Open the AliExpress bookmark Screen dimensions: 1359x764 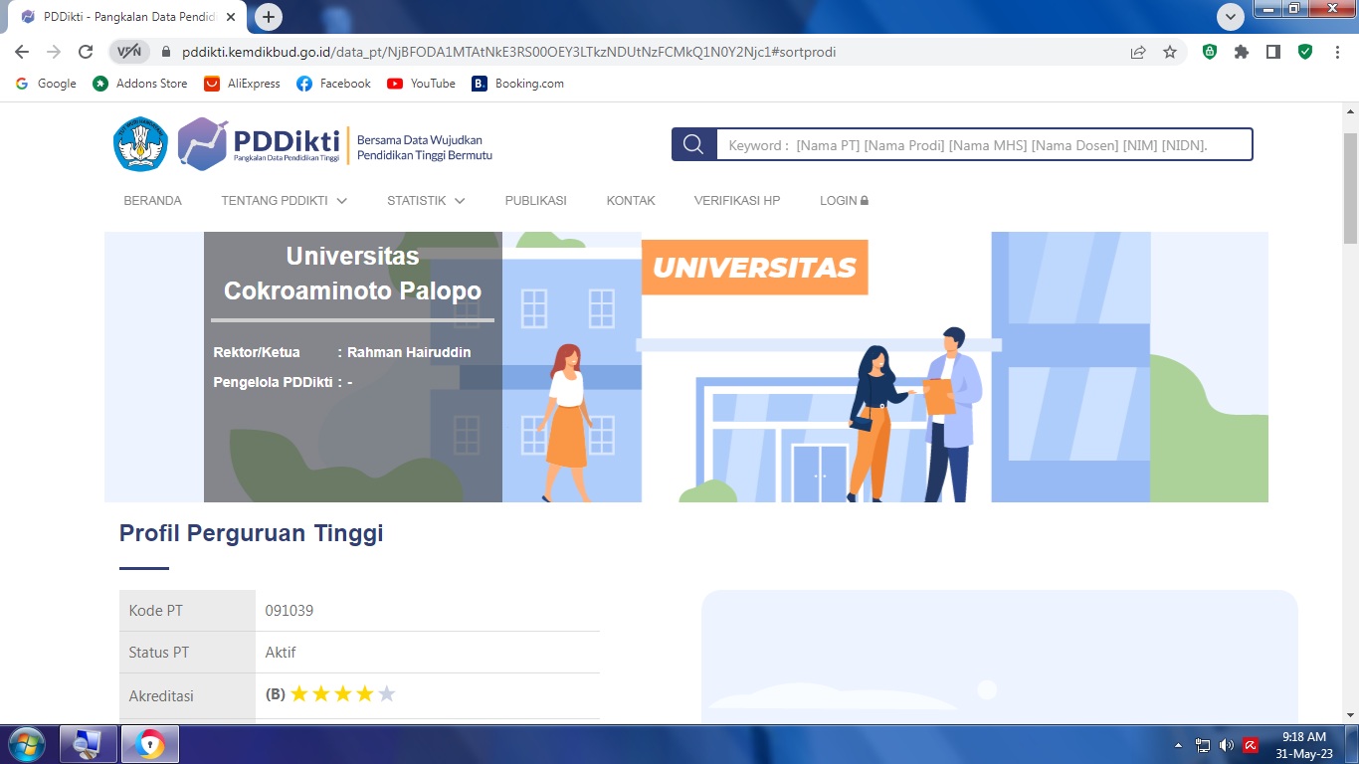242,84
